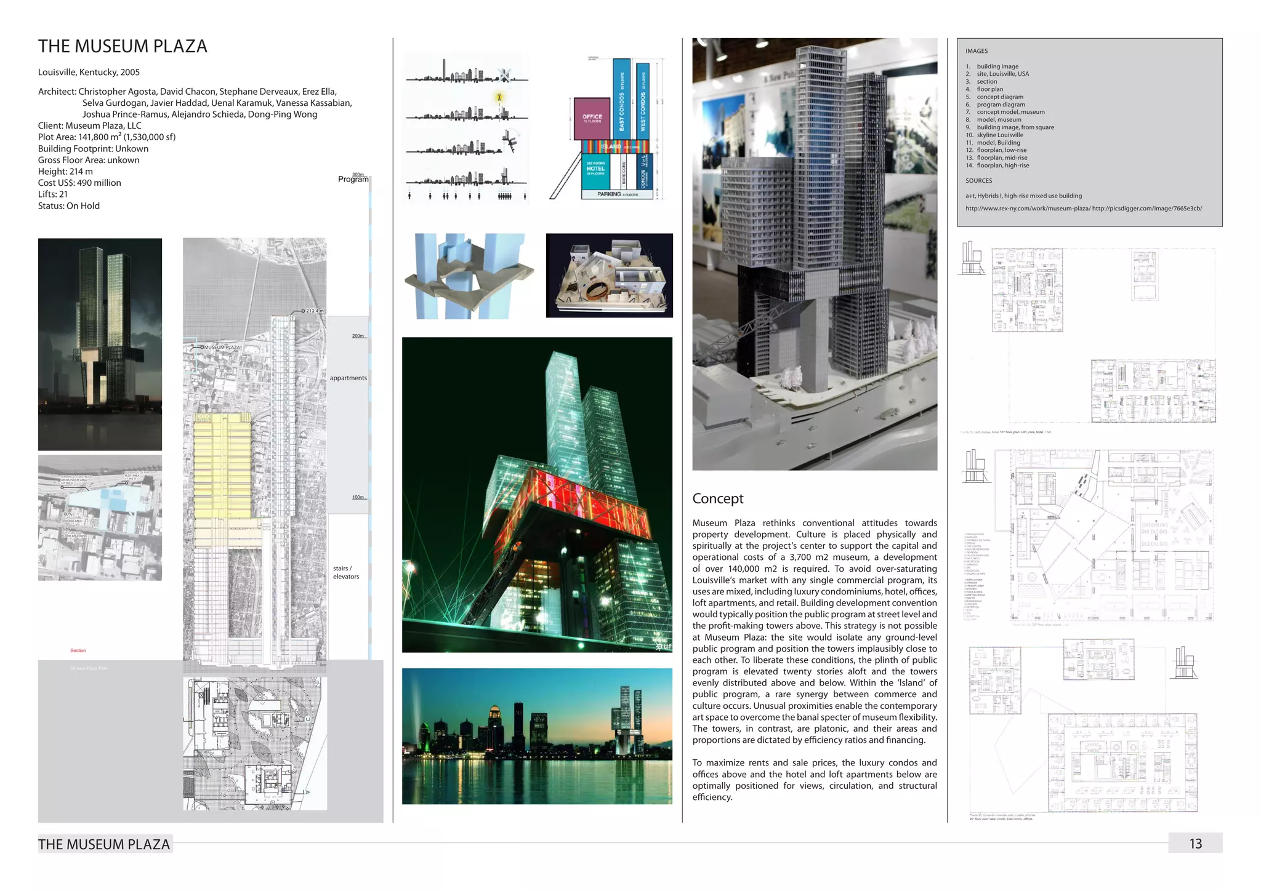Select the Status: On Hold line
1261x891 pixels.
[x=69, y=206]
